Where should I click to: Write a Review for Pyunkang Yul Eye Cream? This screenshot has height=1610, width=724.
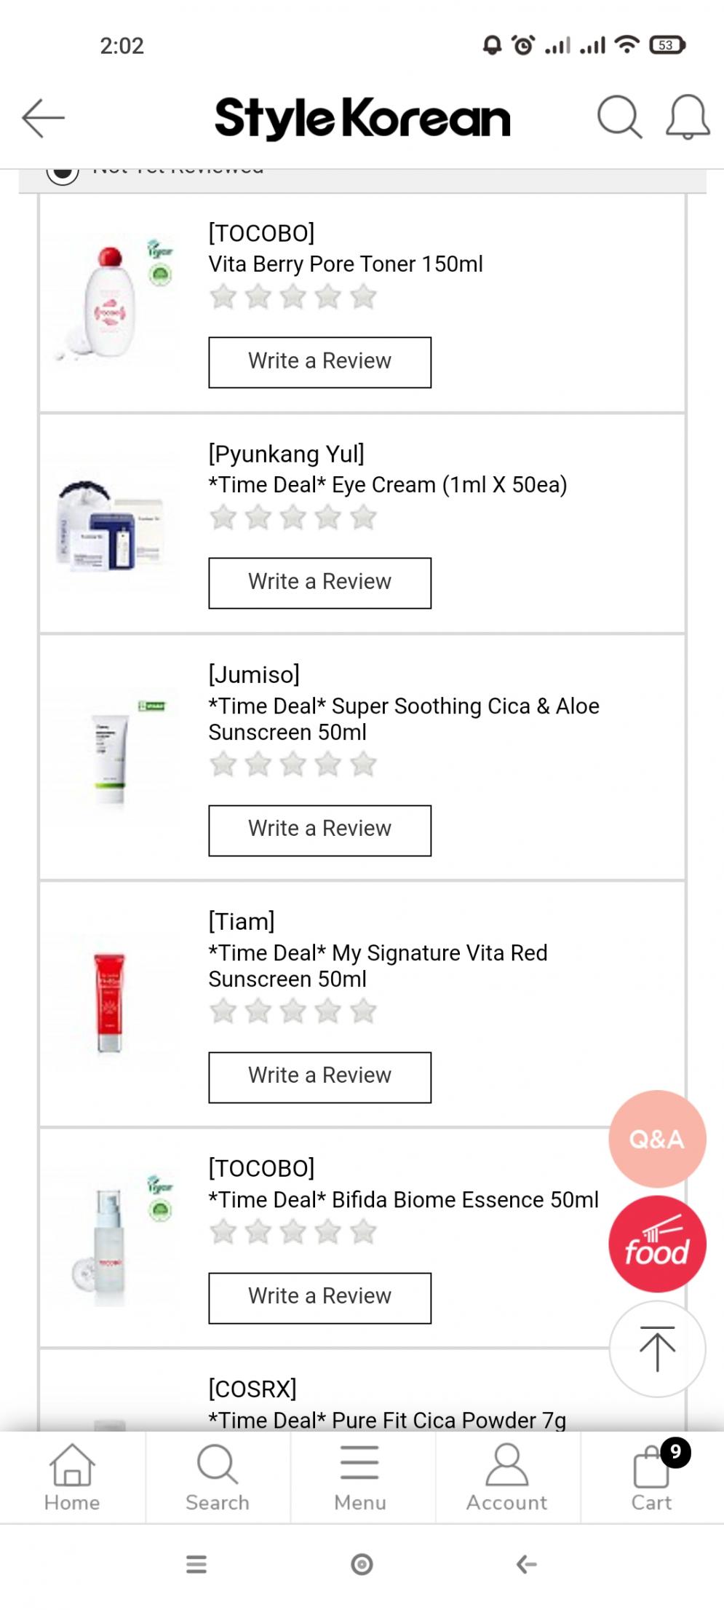(319, 583)
